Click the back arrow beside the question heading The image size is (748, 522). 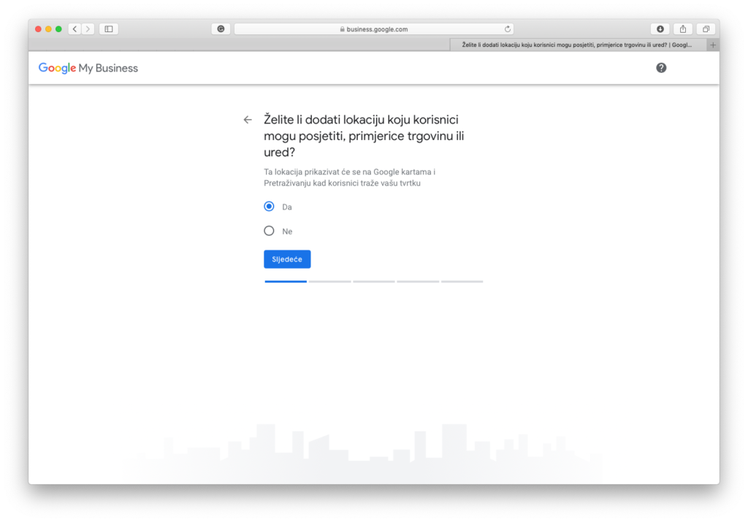point(248,120)
